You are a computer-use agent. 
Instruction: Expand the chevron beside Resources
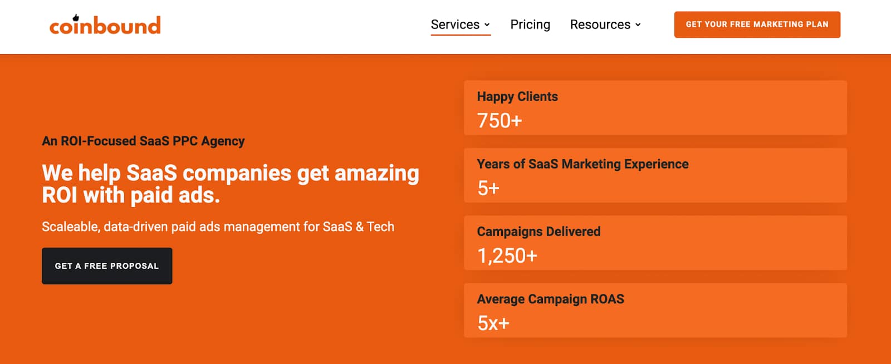[638, 24]
